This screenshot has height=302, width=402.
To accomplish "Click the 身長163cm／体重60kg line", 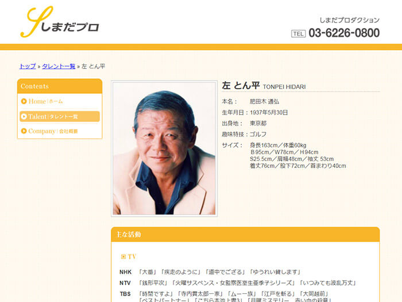I will tap(278, 146).
